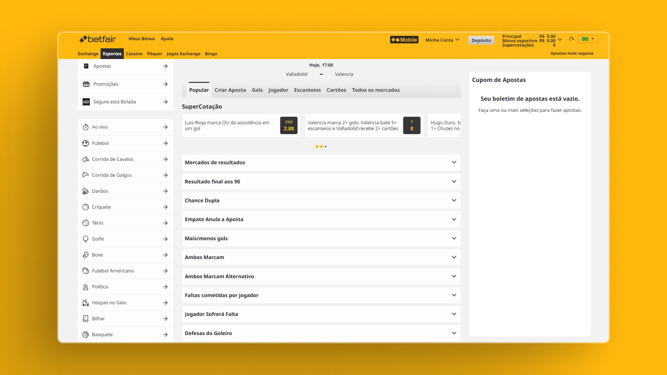Click the Hóquei no Gelo skate icon
Image resolution: width=667 pixels, height=375 pixels.
(85, 303)
